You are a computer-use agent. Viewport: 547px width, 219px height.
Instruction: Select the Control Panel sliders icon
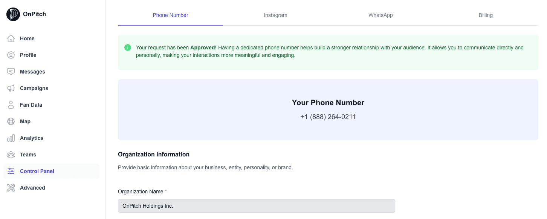click(x=11, y=171)
